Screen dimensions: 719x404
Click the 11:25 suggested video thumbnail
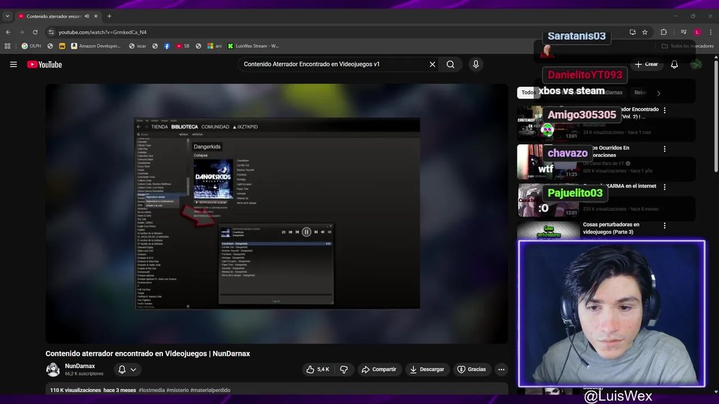click(x=548, y=162)
